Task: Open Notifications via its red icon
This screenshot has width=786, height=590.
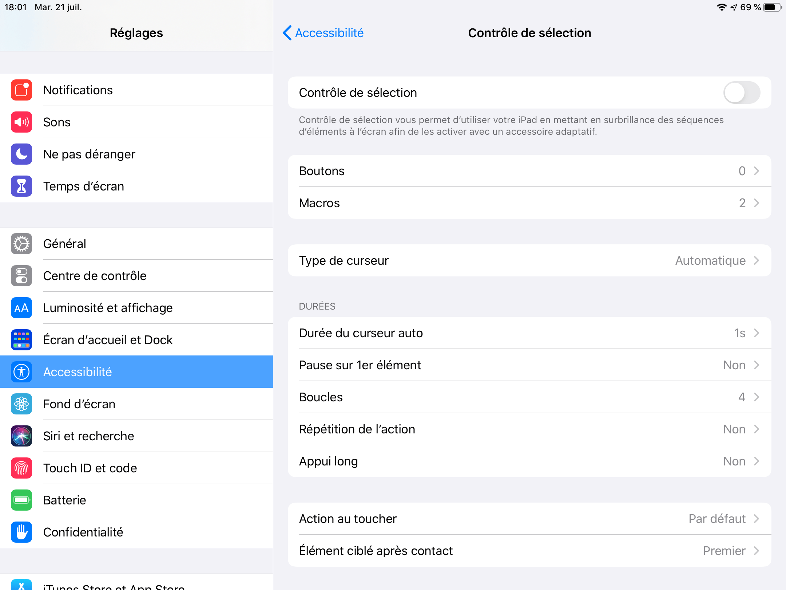Action: click(21, 90)
